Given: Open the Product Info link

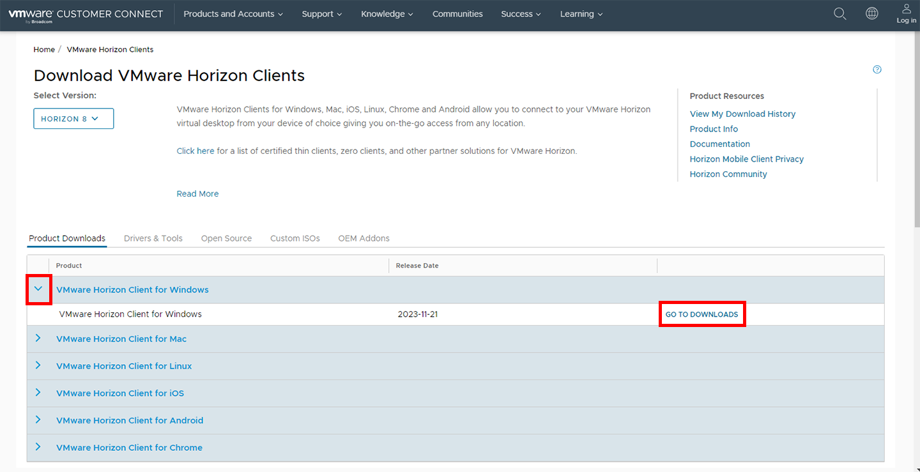Looking at the screenshot, I should pos(714,129).
